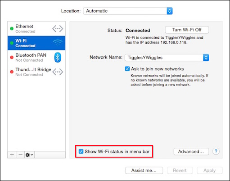This screenshot has height=181, width=230.
Task: Click the Apply button
Action: pyautogui.click(x=210, y=171)
